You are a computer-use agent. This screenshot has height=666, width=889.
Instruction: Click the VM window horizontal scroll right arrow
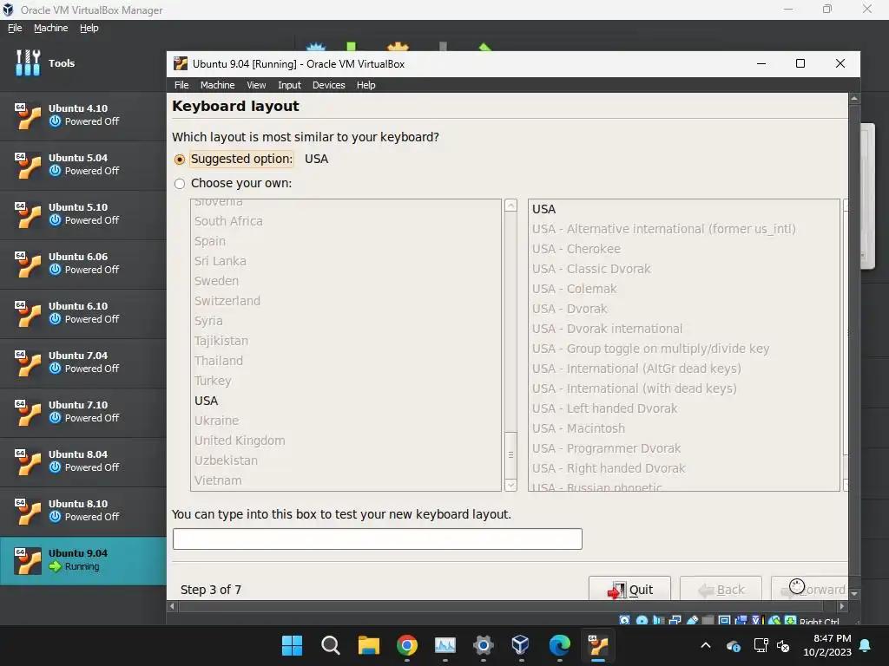click(842, 606)
